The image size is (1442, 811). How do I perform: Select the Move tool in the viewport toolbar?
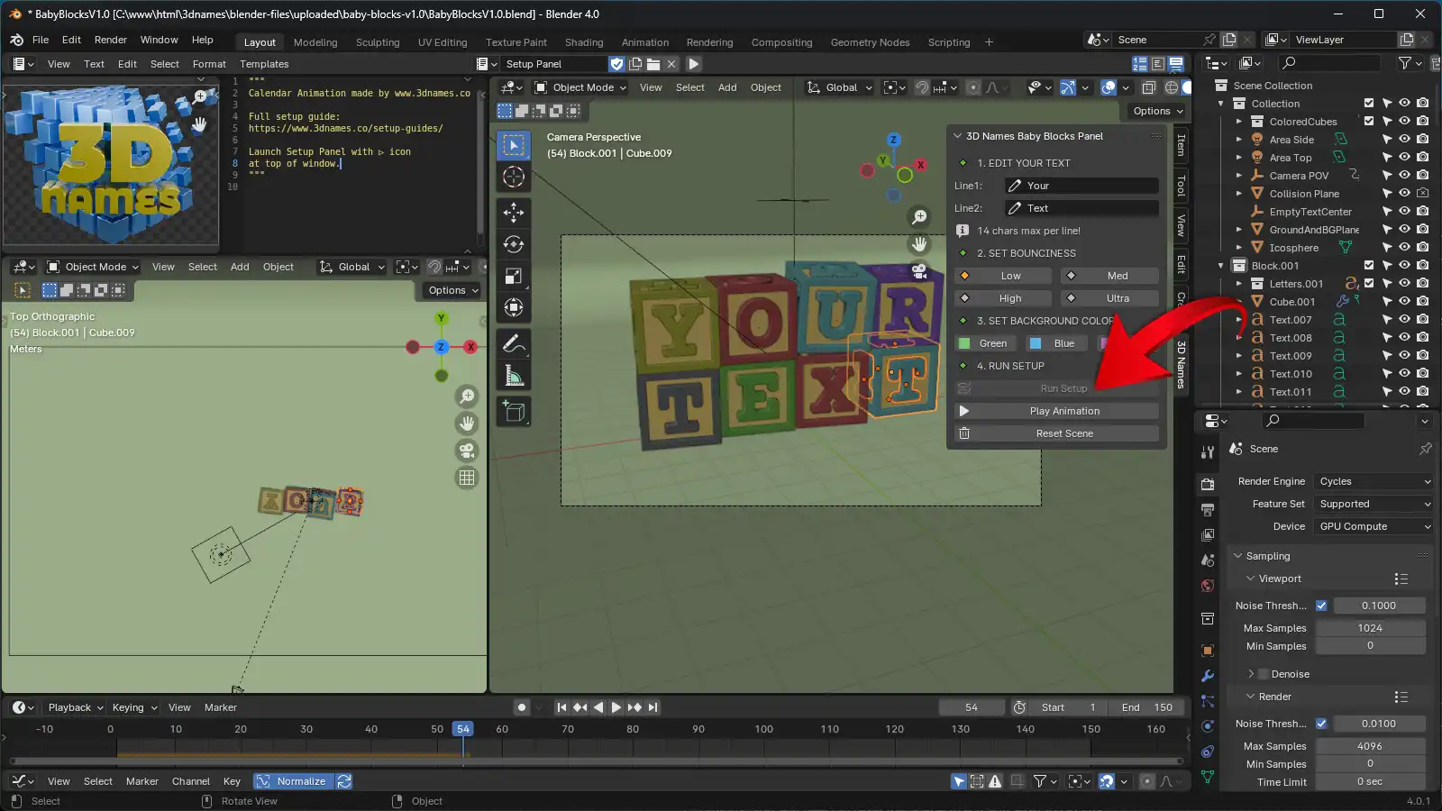click(x=514, y=214)
